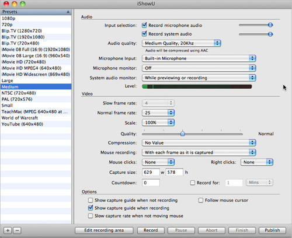Enable the Record for checkbox
This screenshot has height=238, width=292.
pos(192,183)
